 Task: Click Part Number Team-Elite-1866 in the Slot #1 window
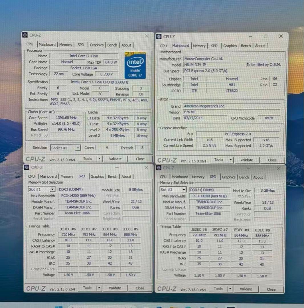(78, 213)
